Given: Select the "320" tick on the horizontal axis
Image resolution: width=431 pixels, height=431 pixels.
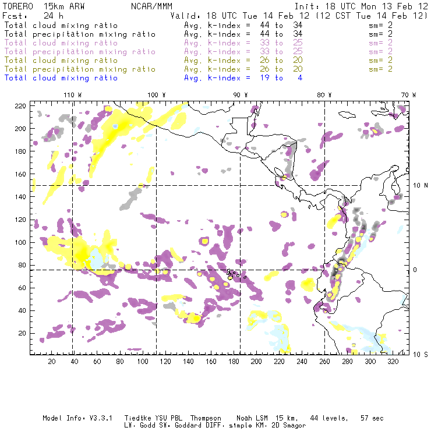Looking at the screenshot, I should pyautogui.click(x=393, y=362).
